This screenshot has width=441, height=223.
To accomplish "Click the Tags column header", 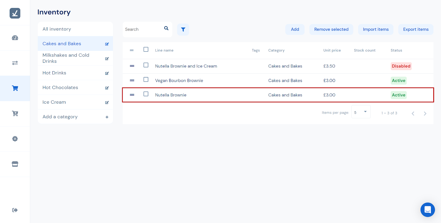I will pyautogui.click(x=256, y=50).
